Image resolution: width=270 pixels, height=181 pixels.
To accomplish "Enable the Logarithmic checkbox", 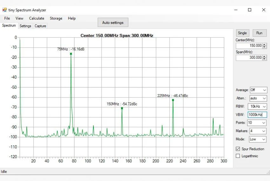I will tap(238, 156).
